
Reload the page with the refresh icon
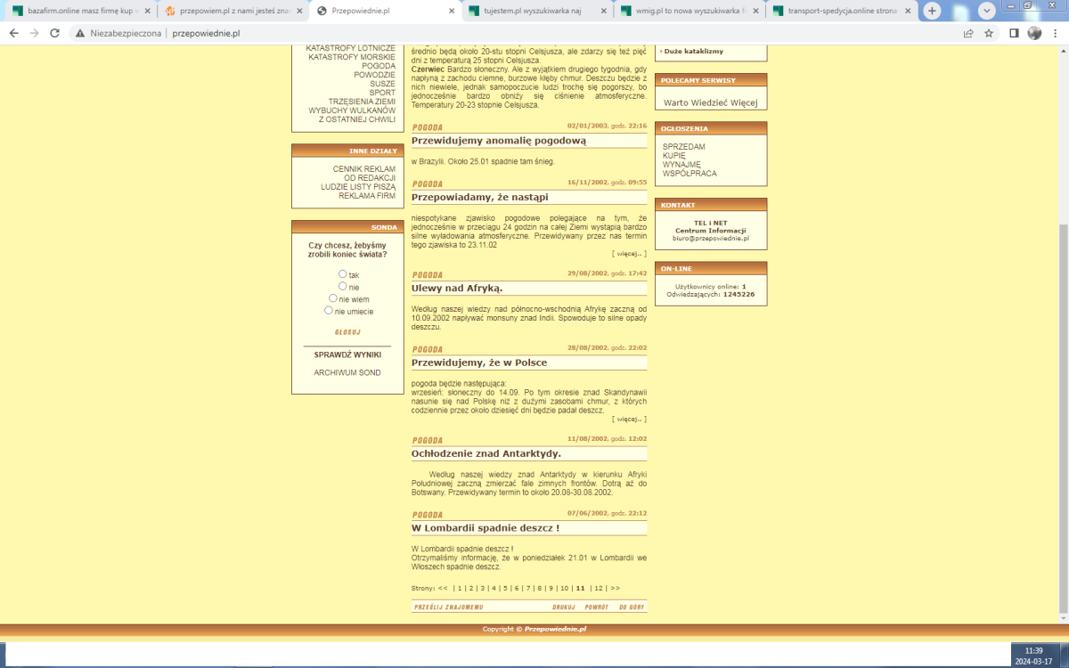[54, 33]
